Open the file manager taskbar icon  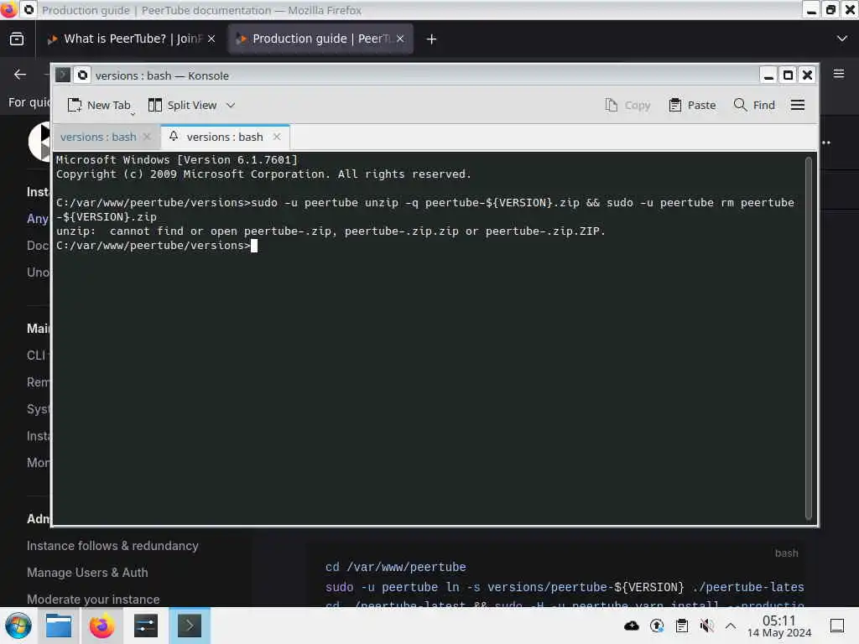click(x=59, y=626)
